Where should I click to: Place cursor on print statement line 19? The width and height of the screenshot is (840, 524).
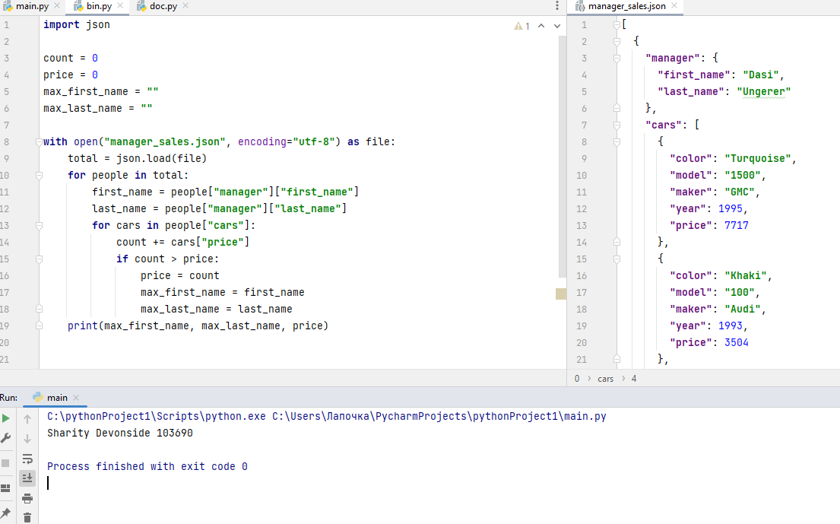pyautogui.click(x=198, y=326)
